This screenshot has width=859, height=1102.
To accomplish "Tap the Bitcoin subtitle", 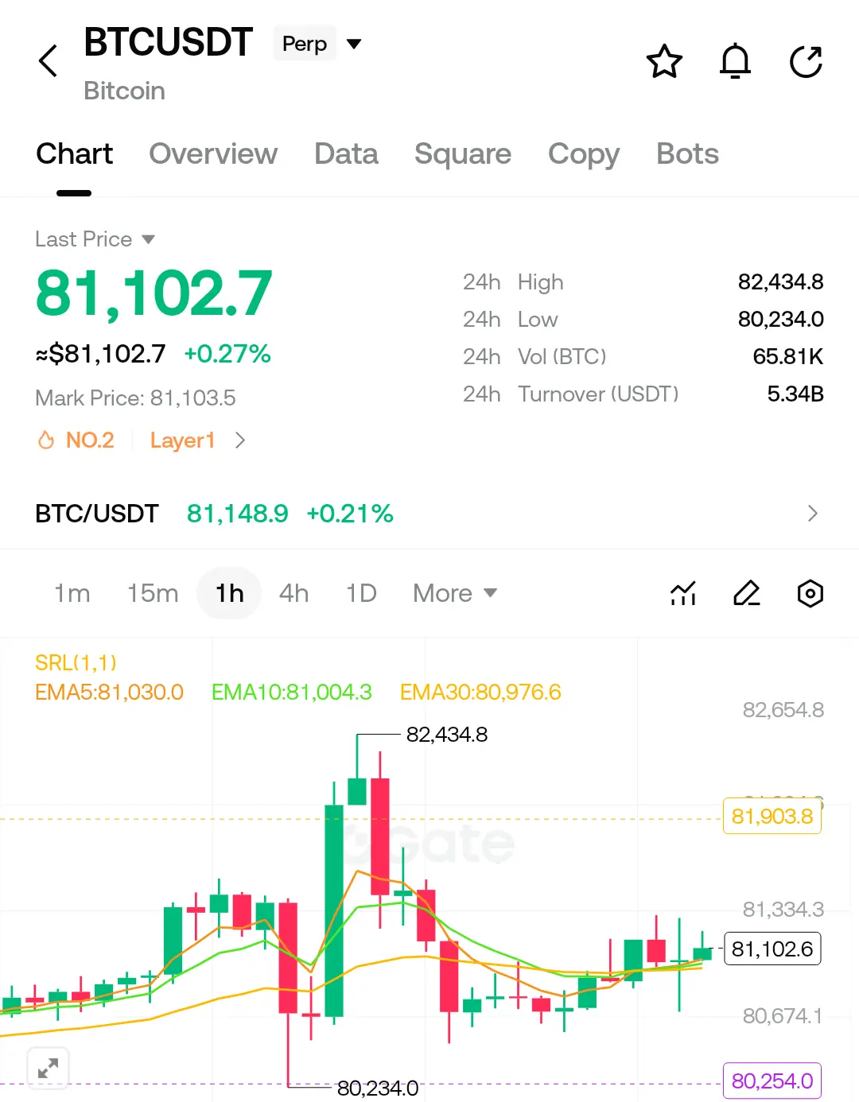I will click(124, 91).
